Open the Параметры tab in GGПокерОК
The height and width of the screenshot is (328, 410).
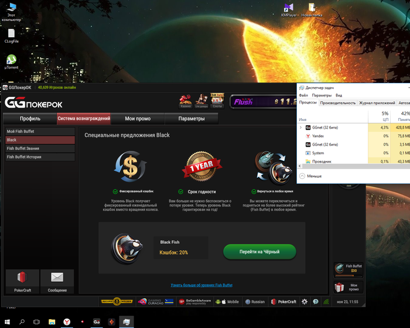pos(192,119)
